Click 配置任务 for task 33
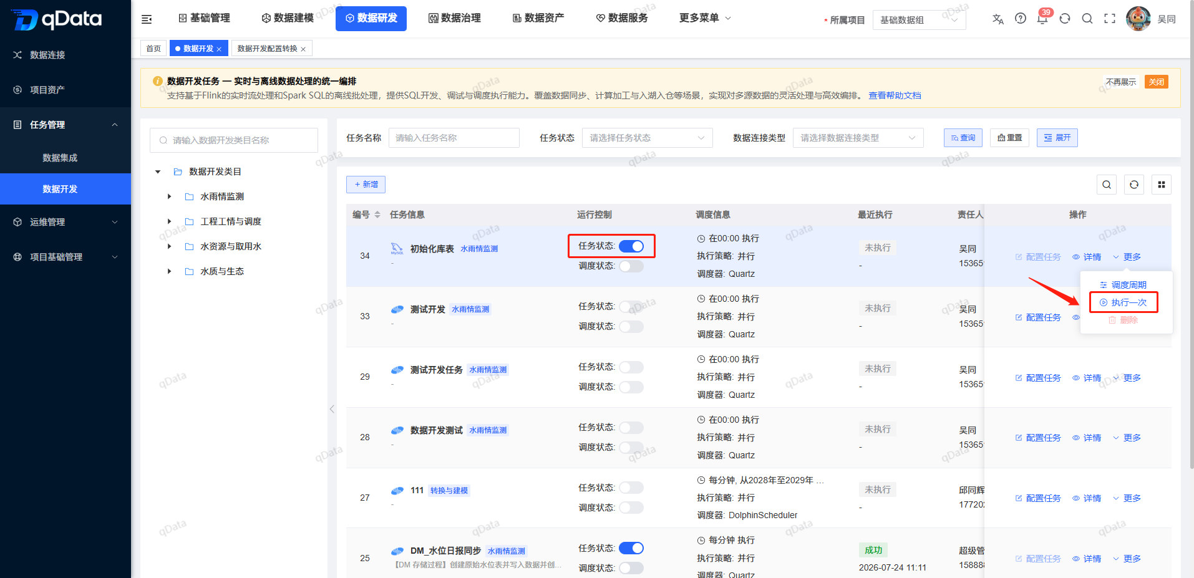The width and height of the screenshot is (1194, 578). tap(1038, 317)
